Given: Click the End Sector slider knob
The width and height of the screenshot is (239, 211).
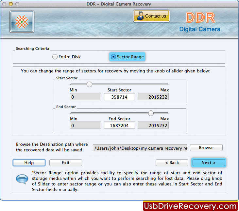Looking at the screenshot, I should 151,113.
